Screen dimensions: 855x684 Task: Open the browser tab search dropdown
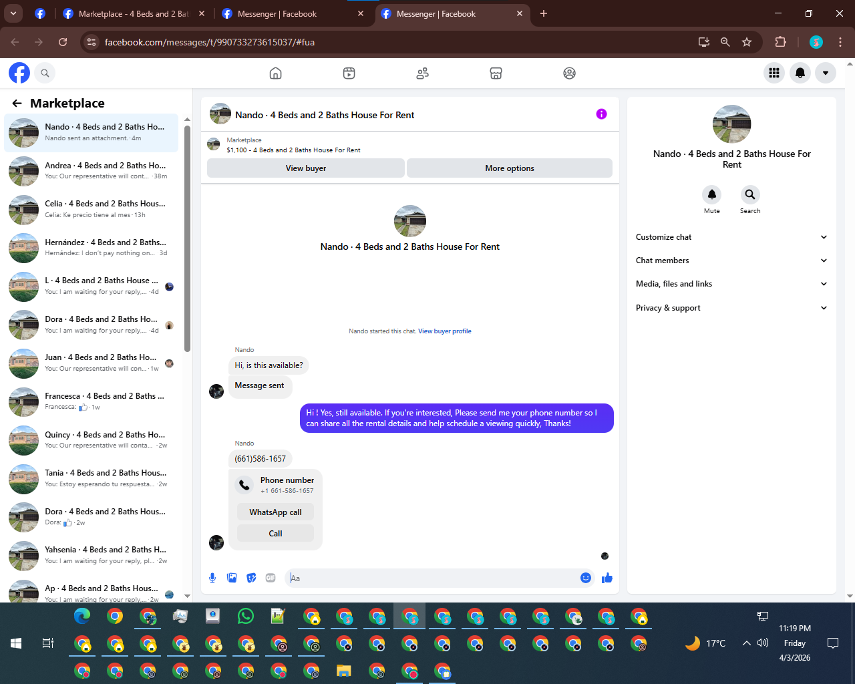pyautogui.click(x=13, y=13)
